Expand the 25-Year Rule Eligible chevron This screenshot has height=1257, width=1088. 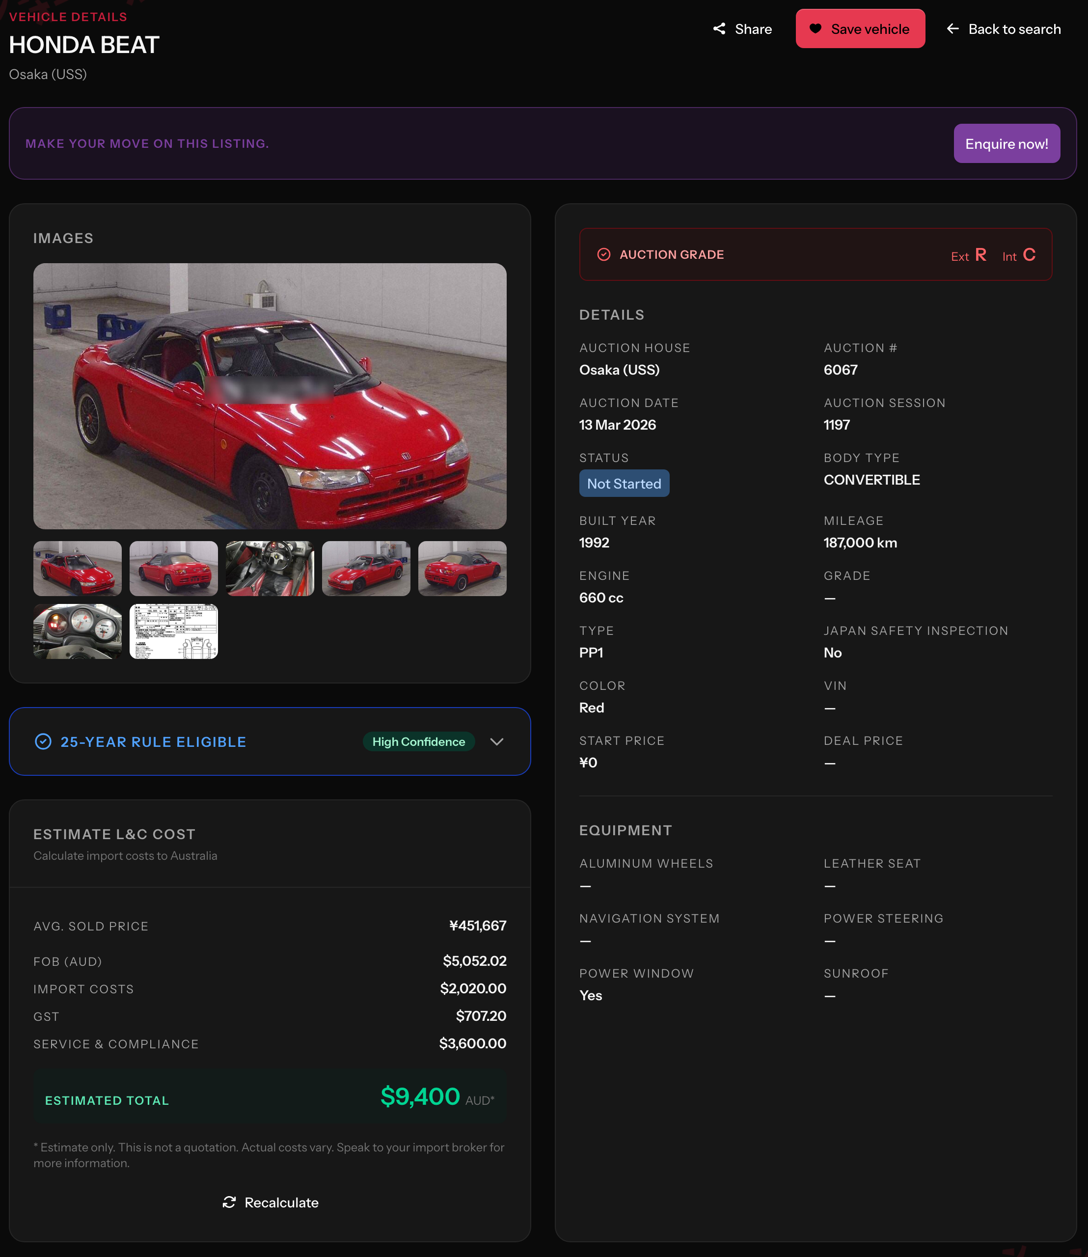[x=497, y=741]
